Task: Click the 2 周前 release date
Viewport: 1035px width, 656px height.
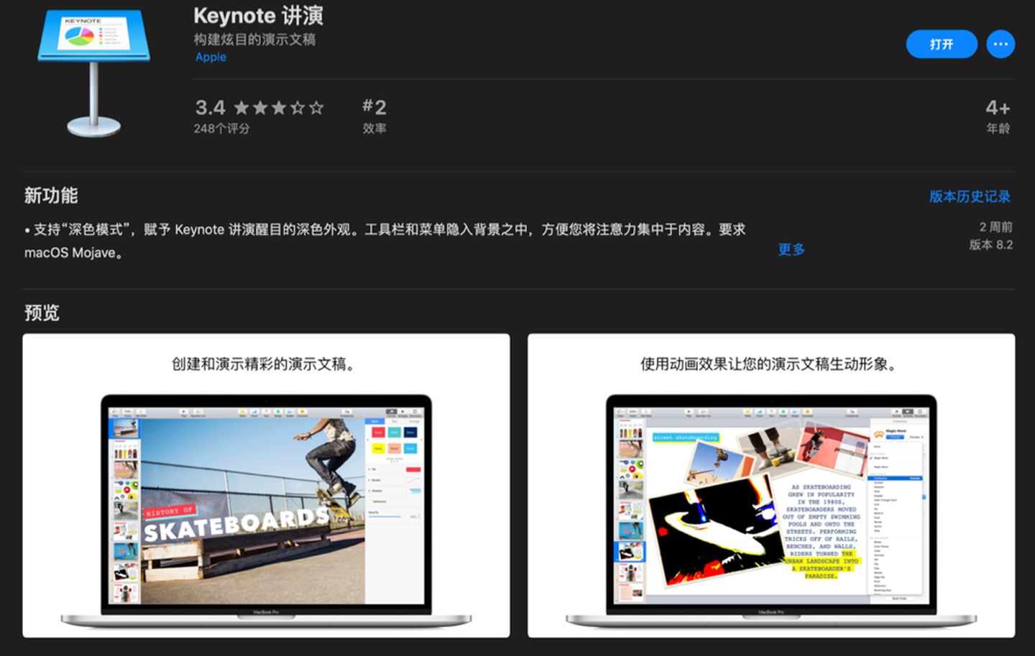Action: (996, 227)
